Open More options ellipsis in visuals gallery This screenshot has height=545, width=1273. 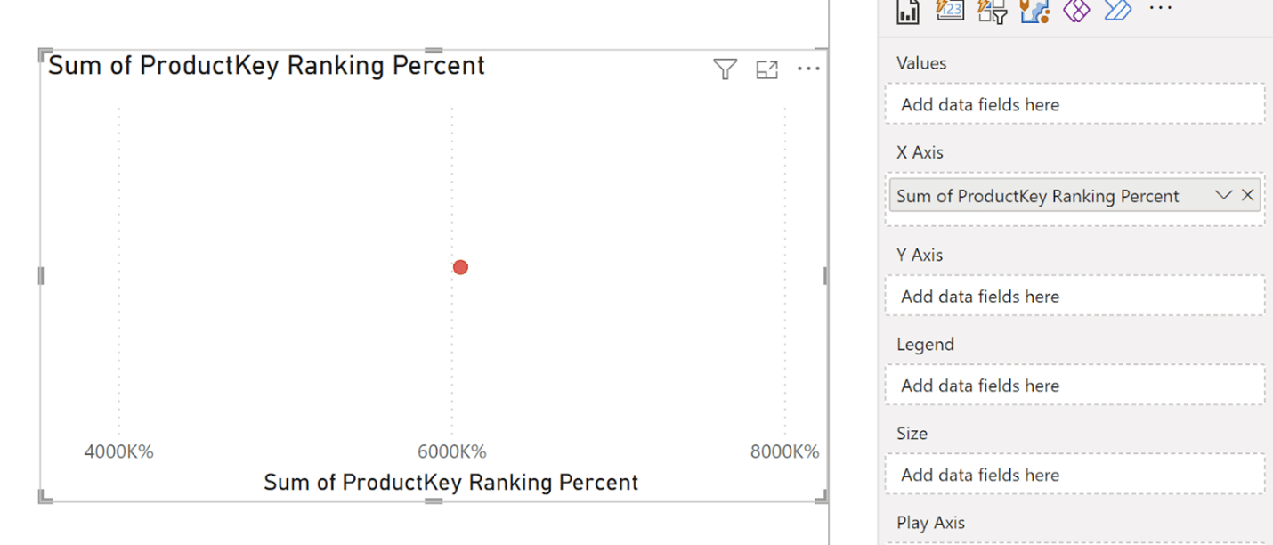(1160, 9)
